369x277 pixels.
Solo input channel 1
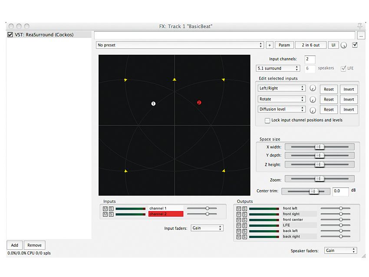point(111,208)
